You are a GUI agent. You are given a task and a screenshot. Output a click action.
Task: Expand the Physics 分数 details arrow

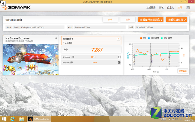[x=119, y=63]
